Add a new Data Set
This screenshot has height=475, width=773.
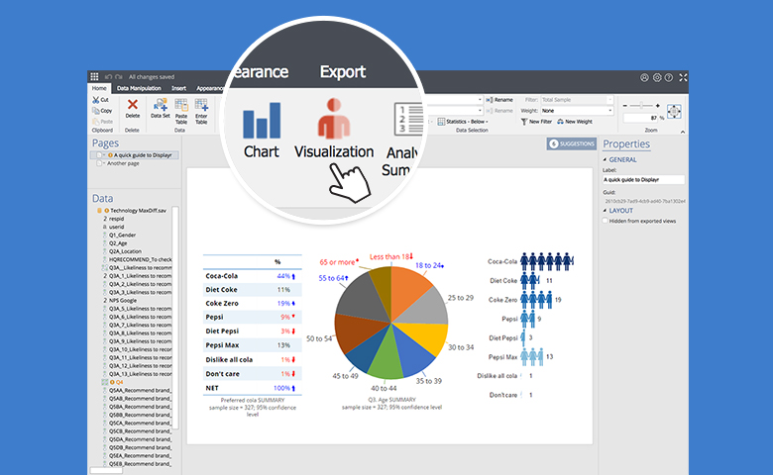161,108
